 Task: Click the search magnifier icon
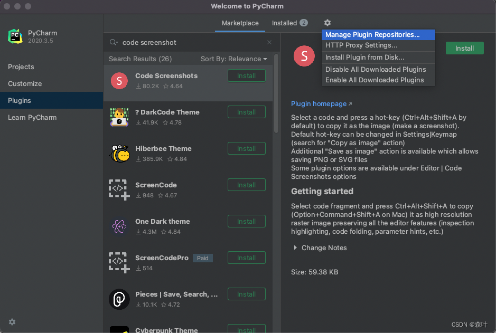(114, 42)
